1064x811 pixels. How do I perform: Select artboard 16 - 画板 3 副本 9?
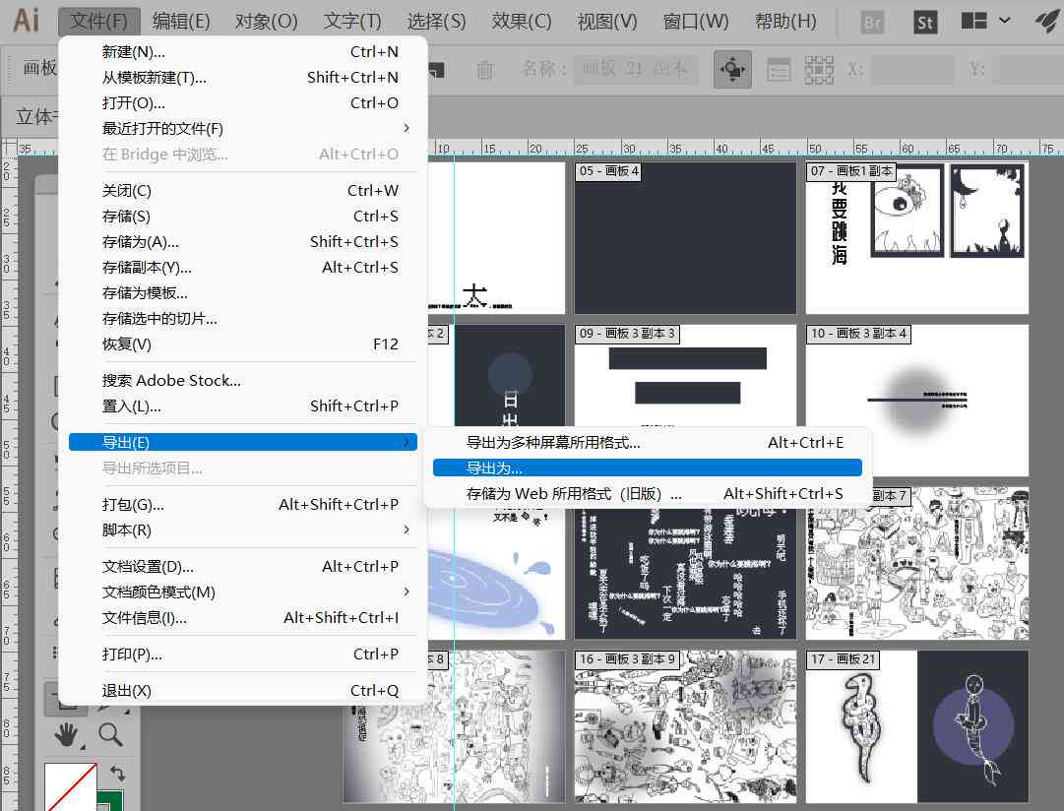coord(685,726)
